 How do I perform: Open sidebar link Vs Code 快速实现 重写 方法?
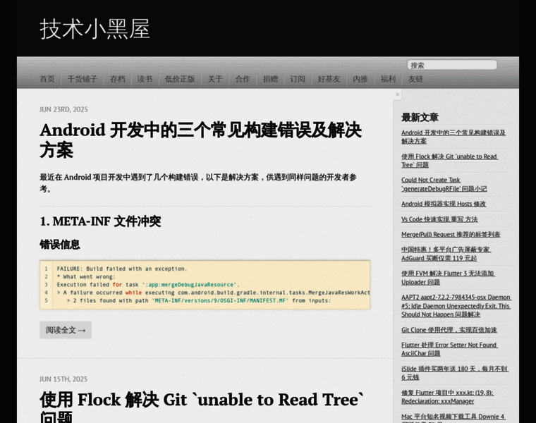pos(439,219)
